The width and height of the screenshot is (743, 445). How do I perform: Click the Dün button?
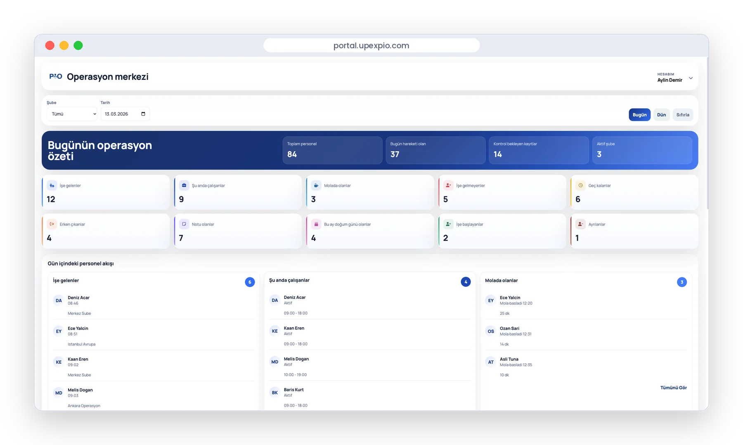(x=661, y=115)
